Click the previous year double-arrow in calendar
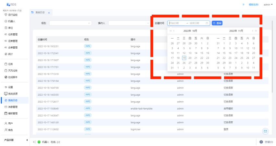 (171, 31)
